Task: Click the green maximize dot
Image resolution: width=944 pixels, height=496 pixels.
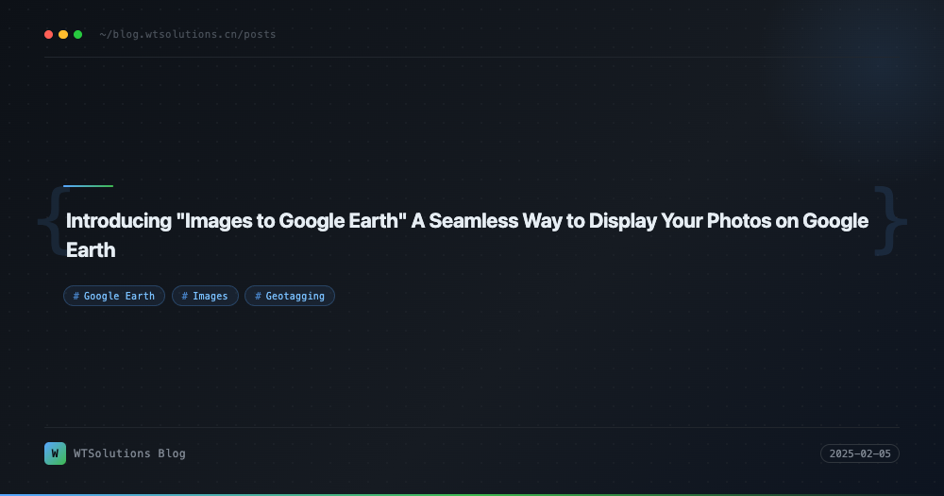Action: [77, 34]
